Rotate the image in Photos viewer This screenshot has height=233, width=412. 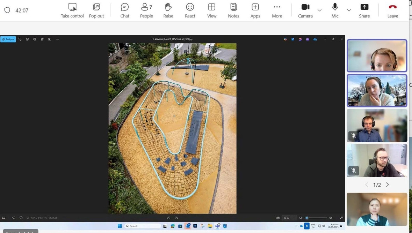pos(20,39)
